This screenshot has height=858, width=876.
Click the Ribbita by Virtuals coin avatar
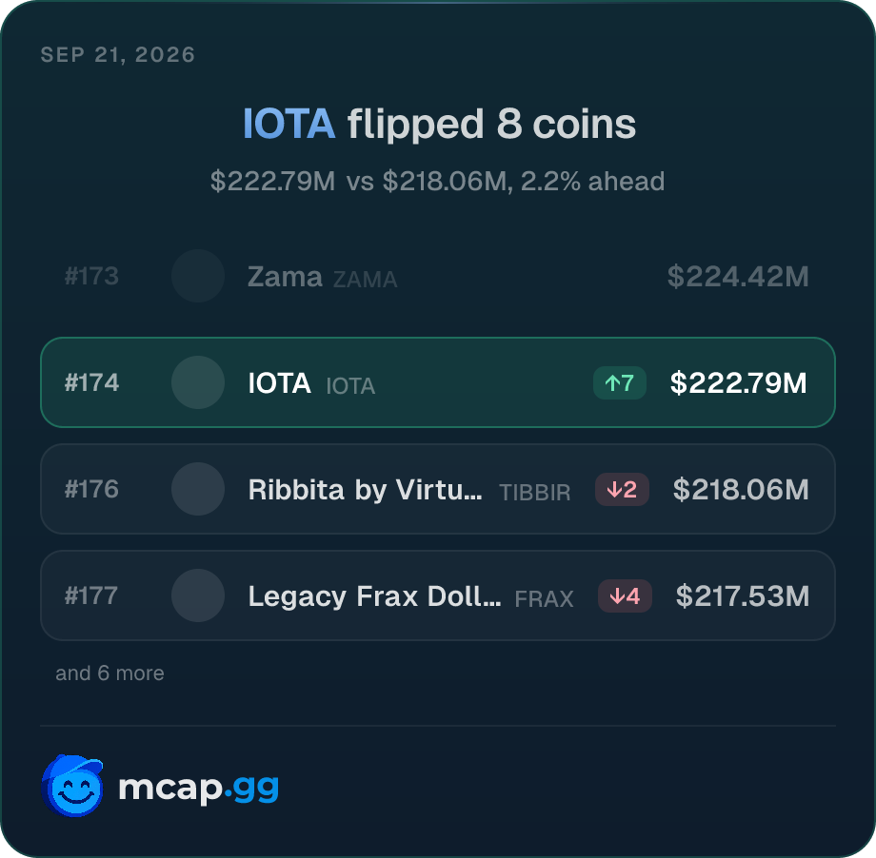click(x=198, y=489)
